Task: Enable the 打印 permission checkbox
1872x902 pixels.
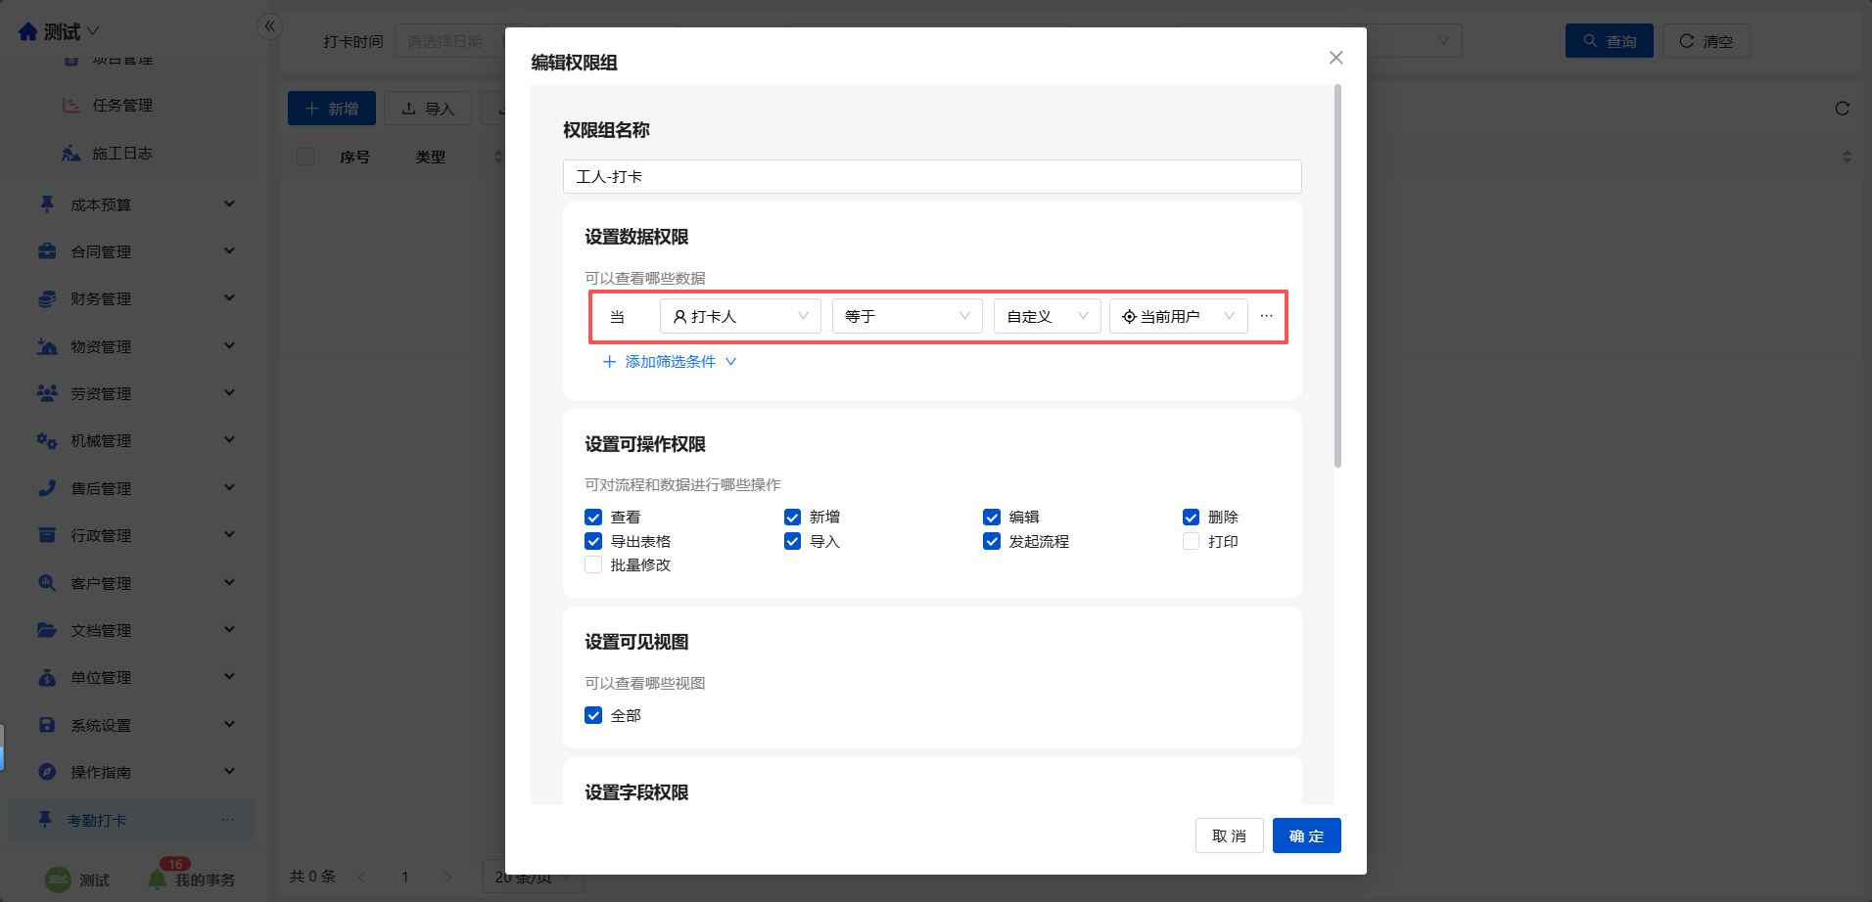Action: (x=1191, y=542)
